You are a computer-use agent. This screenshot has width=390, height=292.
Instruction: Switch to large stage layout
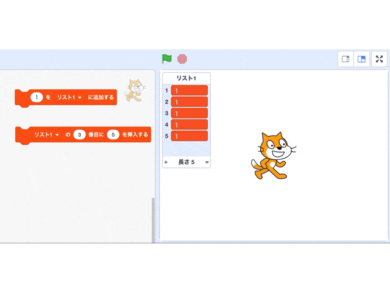[361, 59]
